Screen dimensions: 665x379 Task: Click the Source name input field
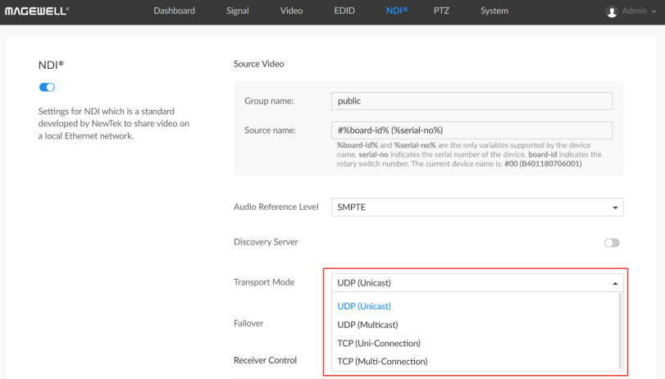coord(471,130)
